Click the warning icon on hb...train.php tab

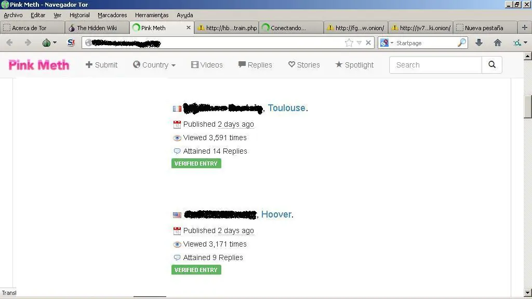pyautogui.click(x=201, y=28)
